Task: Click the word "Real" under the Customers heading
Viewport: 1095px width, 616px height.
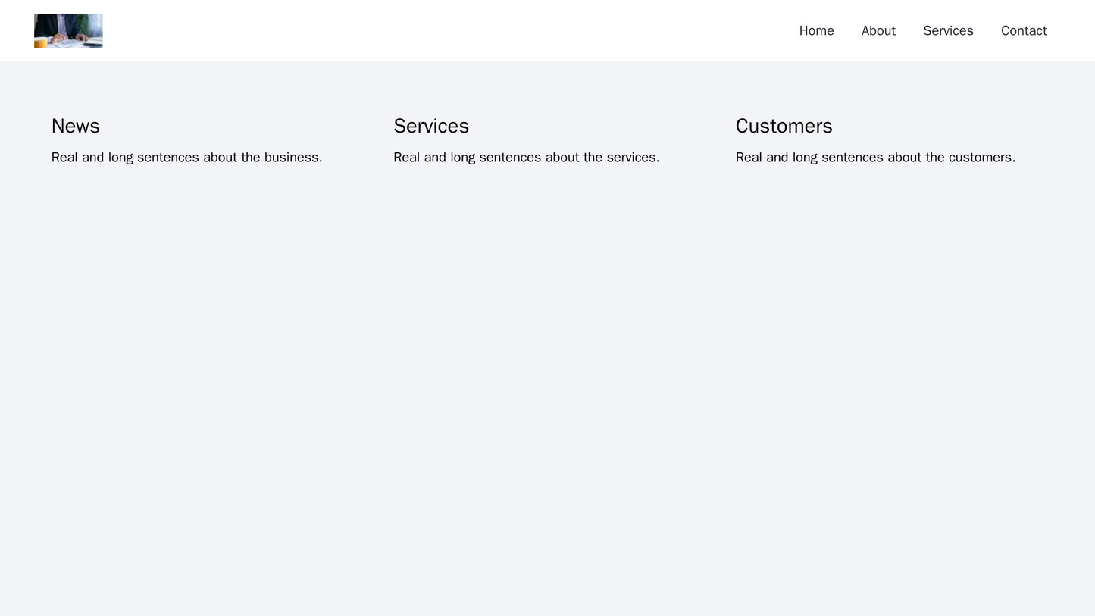Action: (x=749, y=158)
